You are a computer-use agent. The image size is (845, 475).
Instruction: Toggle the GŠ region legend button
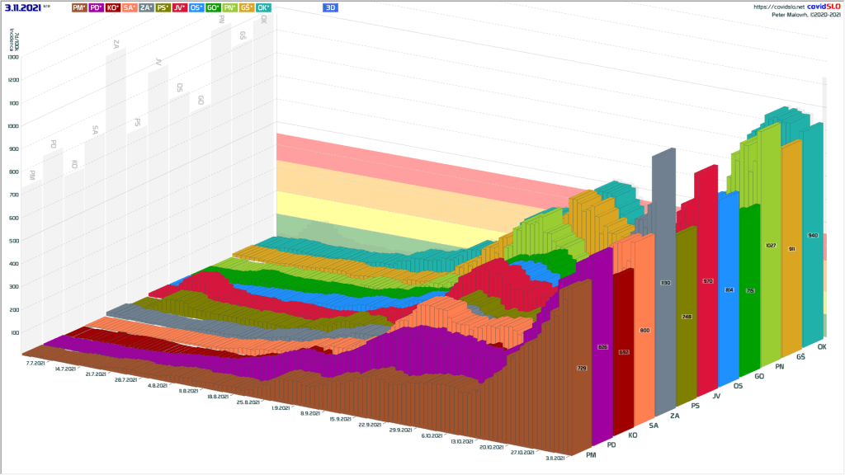tap(247, 7)
